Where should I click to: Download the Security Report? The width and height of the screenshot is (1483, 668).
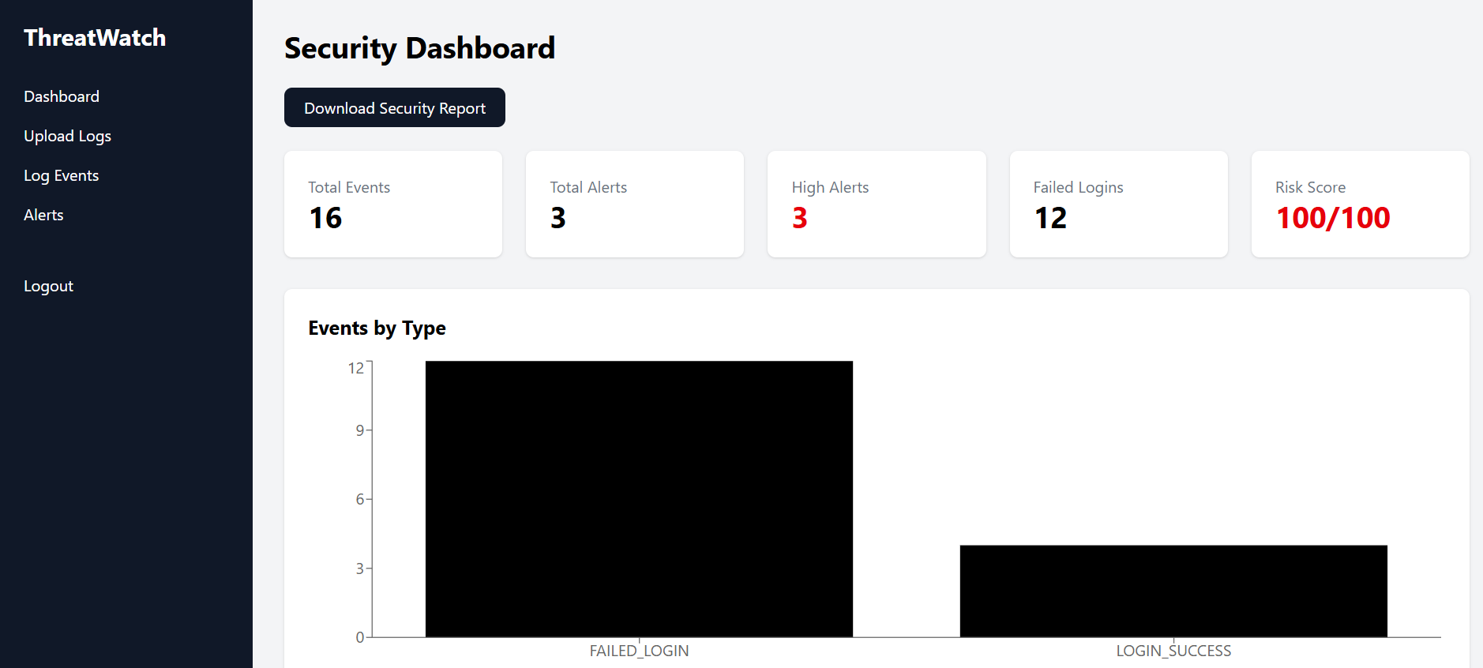(395, 107)
